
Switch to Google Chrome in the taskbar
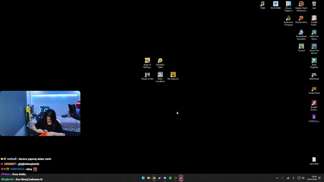[x=154, y=178]
